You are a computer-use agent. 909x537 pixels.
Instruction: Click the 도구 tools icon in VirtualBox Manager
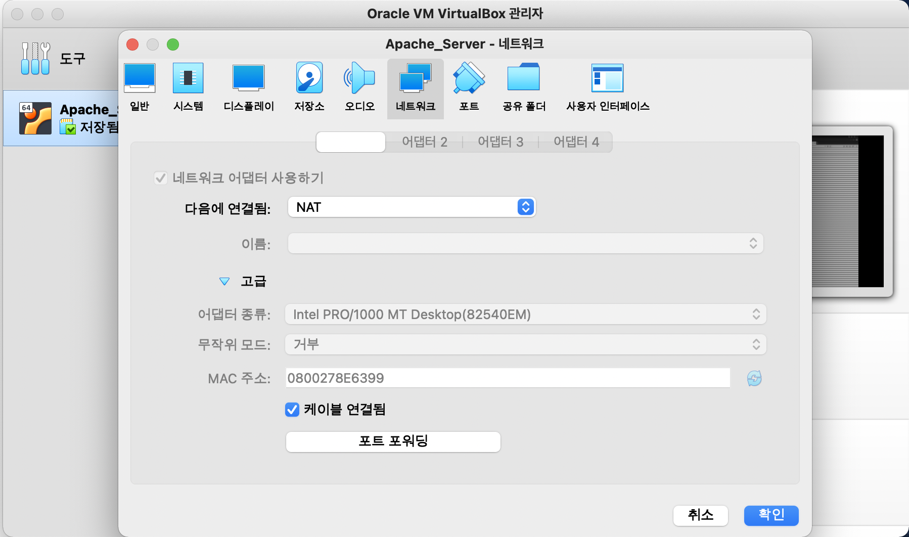[35, 58]
